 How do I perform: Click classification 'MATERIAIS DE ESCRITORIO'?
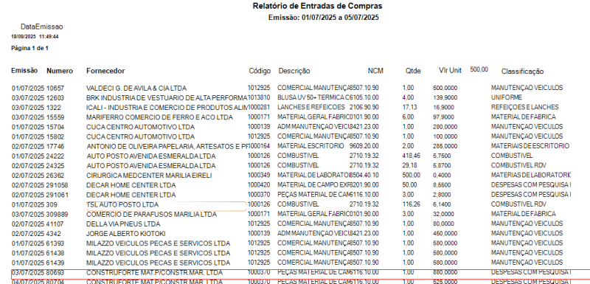coord(530,145)
